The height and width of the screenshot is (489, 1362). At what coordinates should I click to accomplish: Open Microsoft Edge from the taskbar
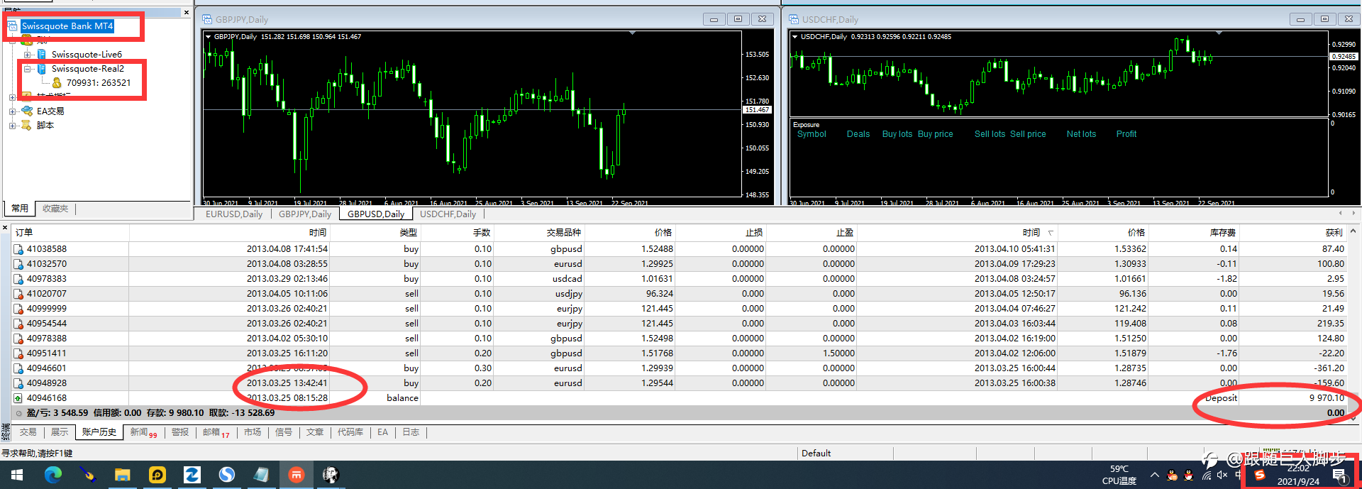click(x=52, y=475)
